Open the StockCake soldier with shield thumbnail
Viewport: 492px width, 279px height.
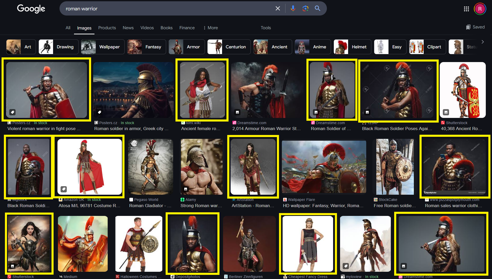click(x=395, y=167)
